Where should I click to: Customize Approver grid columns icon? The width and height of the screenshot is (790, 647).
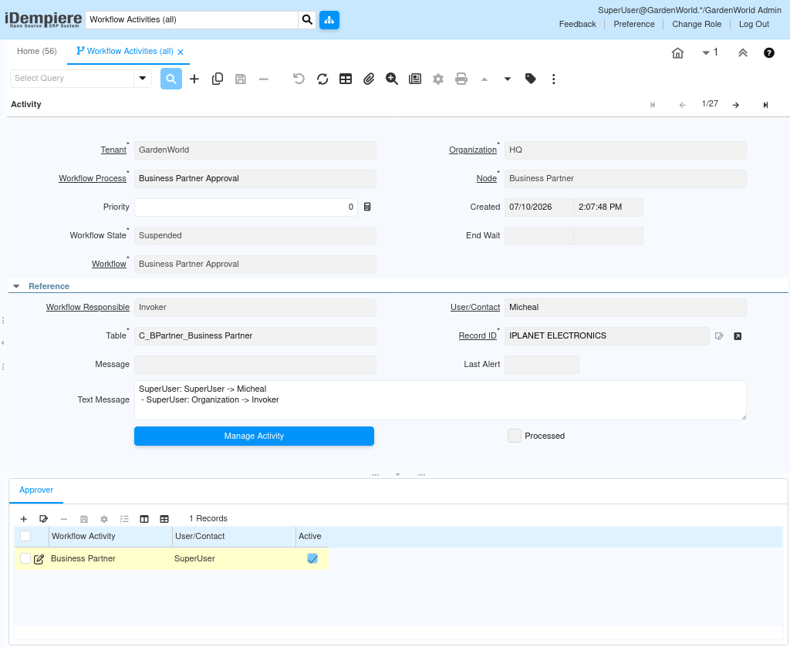click(144, 519)
